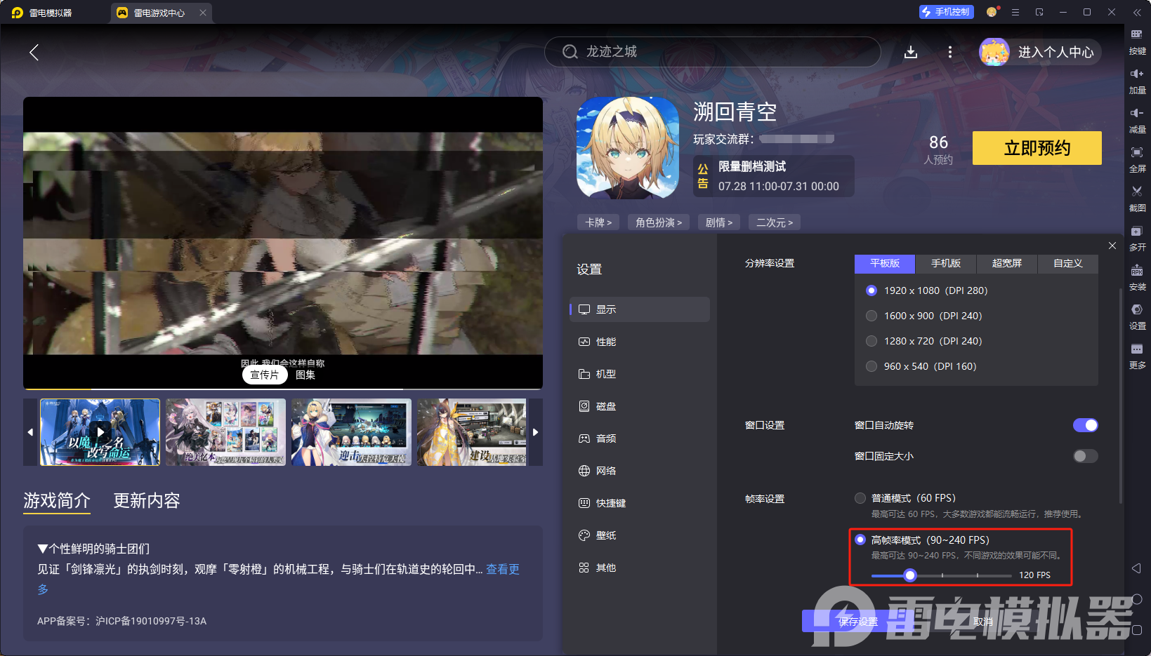Open the download manager icon
Screen dimensions: 1151x656
[x=911, y=52]
